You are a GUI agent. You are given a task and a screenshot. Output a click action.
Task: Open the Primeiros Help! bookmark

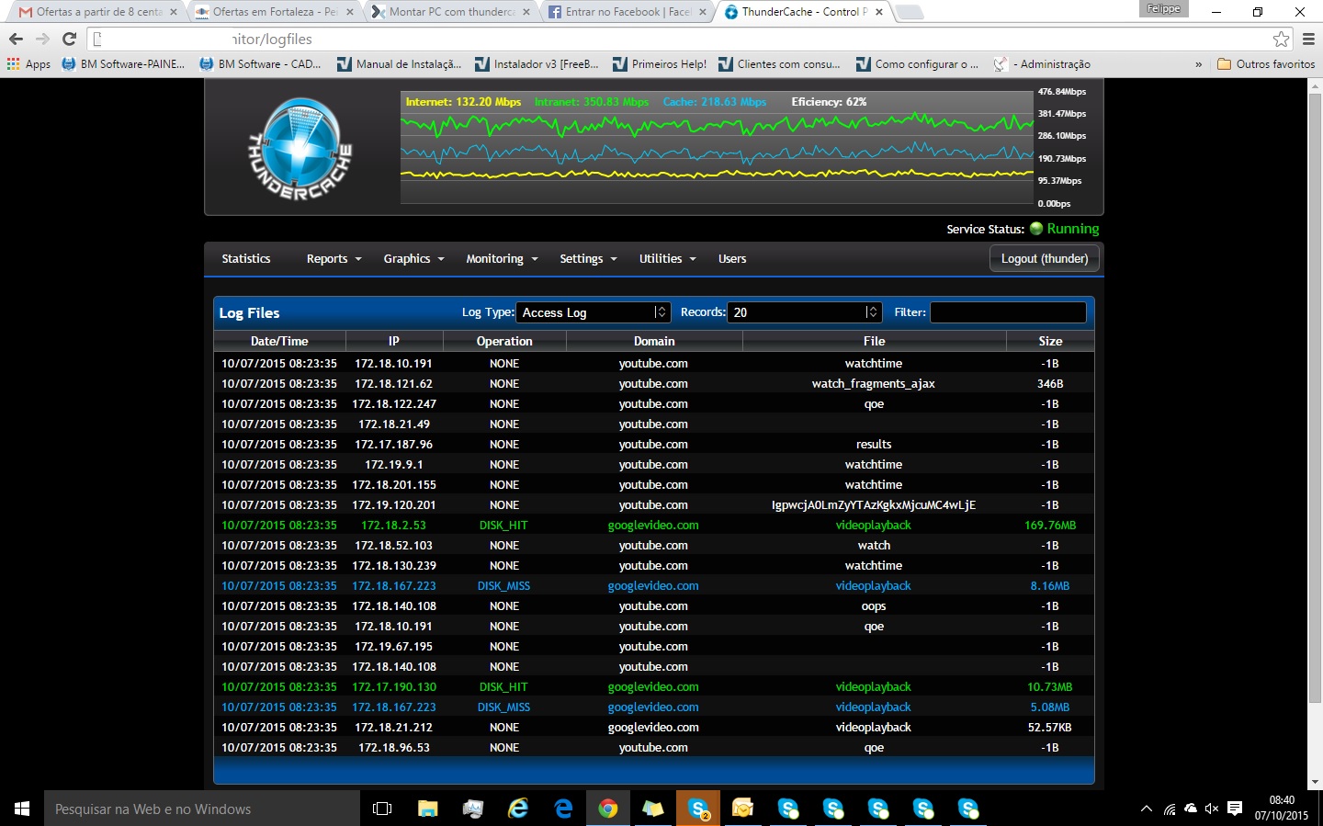click(661, 64)
